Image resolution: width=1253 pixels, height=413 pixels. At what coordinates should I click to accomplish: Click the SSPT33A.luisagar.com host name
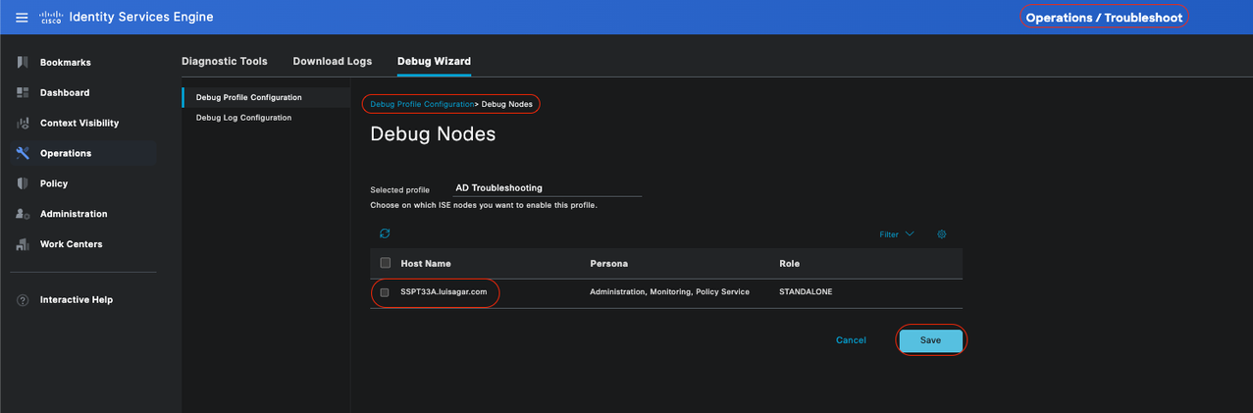pyautogui.click(x=444, y=291)
